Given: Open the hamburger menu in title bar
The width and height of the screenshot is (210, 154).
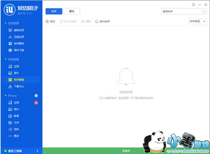Looking at the screenshot, I should [194, 4].
